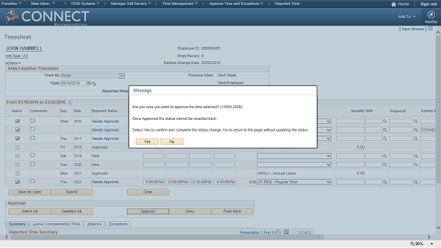This screenshot has width=441, height=248.
Task: Open comment bubble for Wed 3/16 row
Action: tap(32, 121)
